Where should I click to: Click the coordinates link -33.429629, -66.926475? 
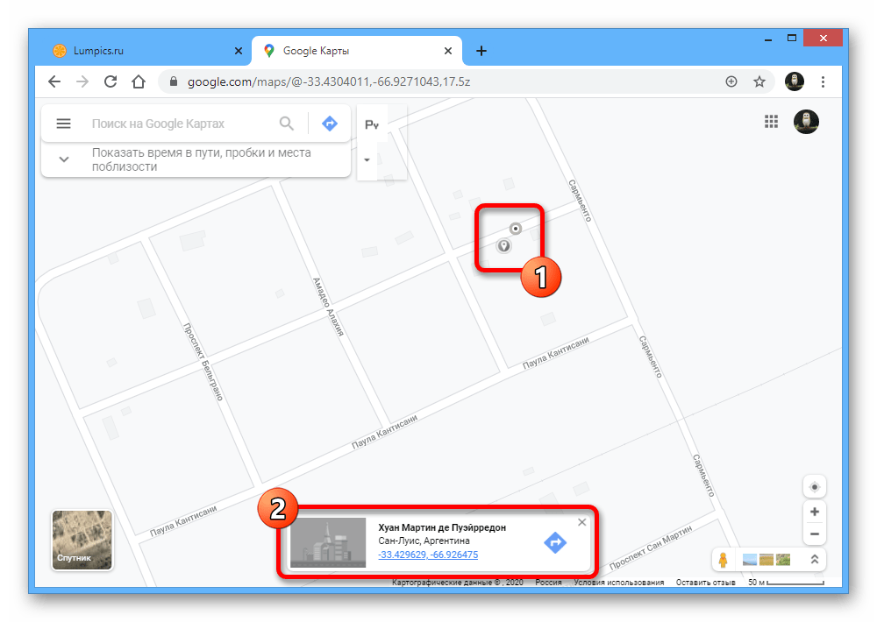428,555
